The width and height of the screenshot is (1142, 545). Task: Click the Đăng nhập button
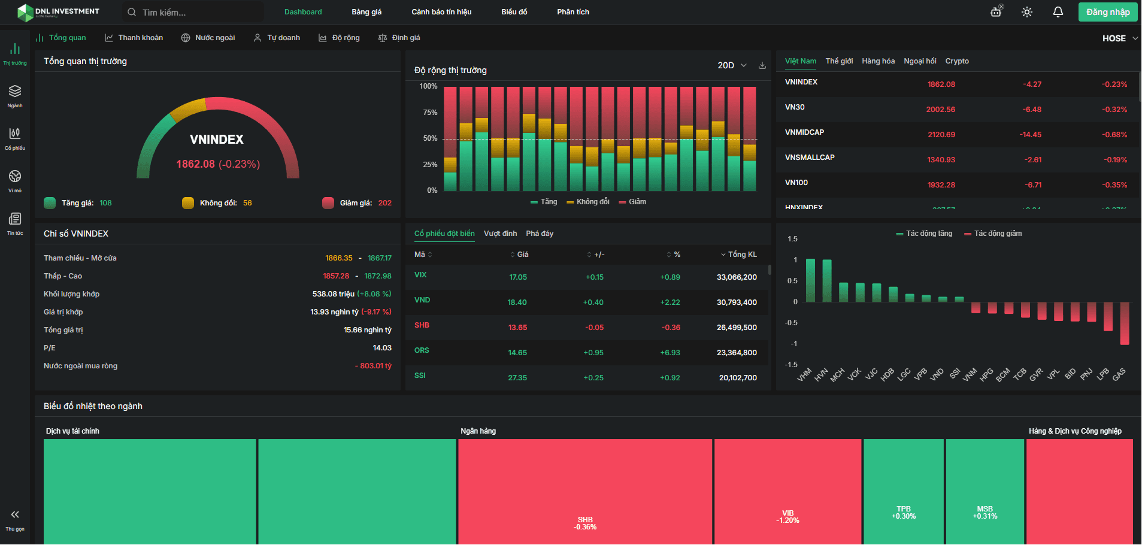click(1108, 12)
